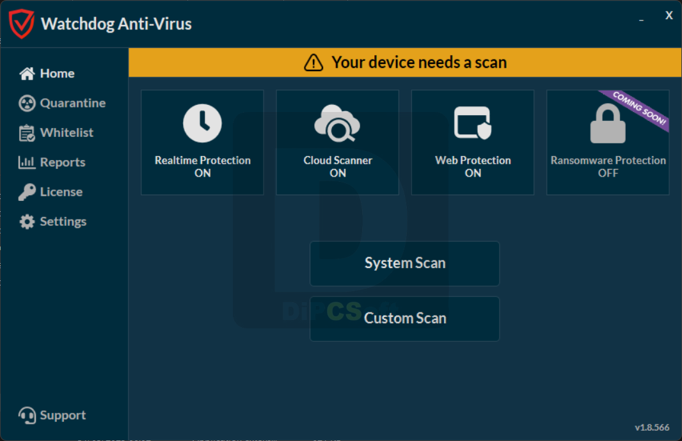Click the warning triangle icon in banner

click(x=313, y=63)
